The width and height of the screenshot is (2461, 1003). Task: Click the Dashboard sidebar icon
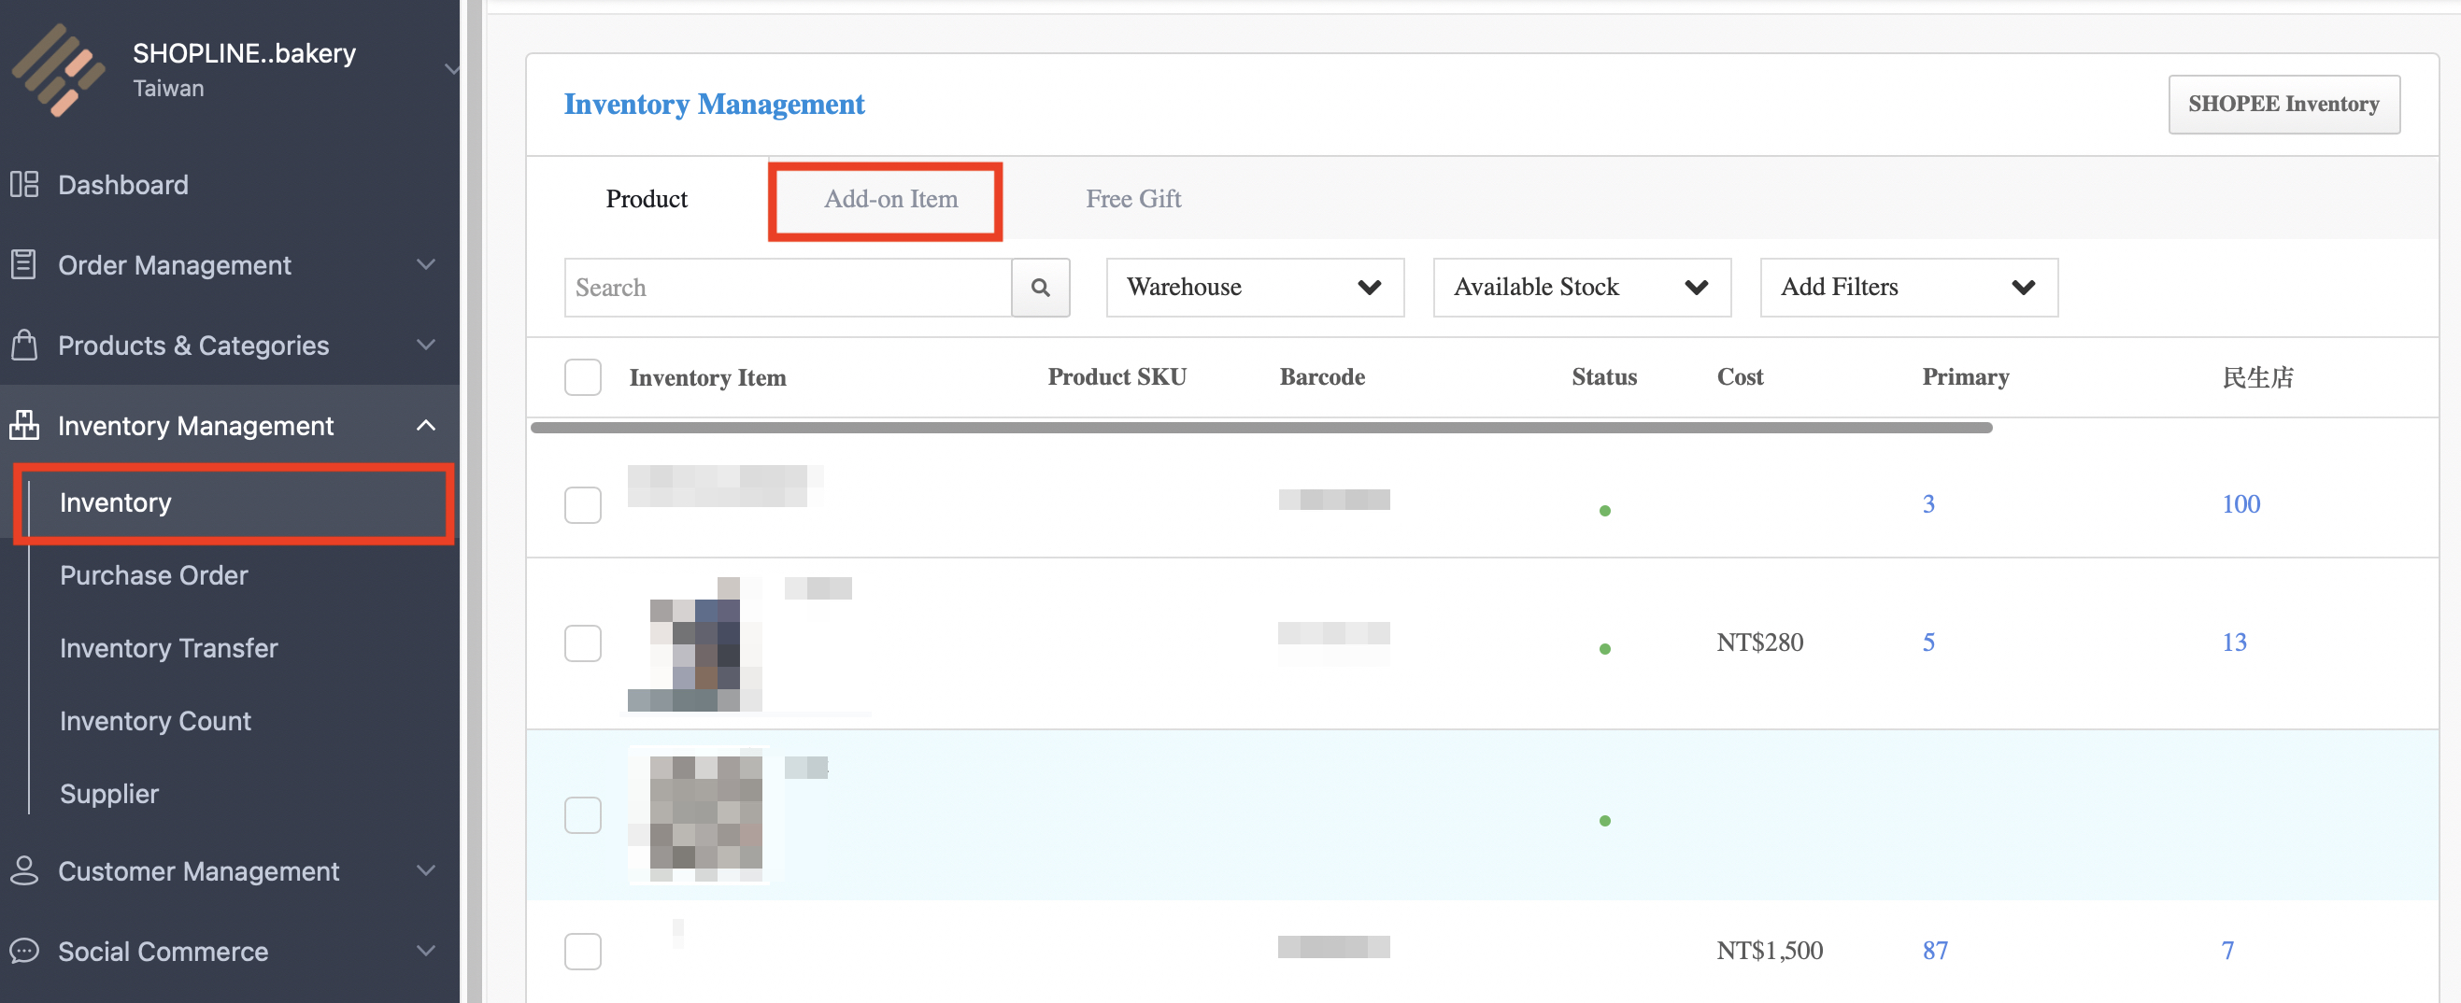(x=24, y=184)
